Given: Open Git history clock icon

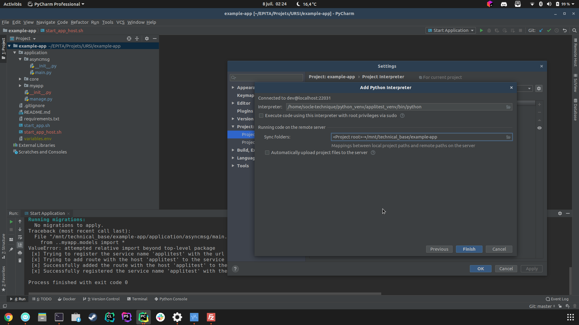Looking at the screenshot, I should point(557,30).
